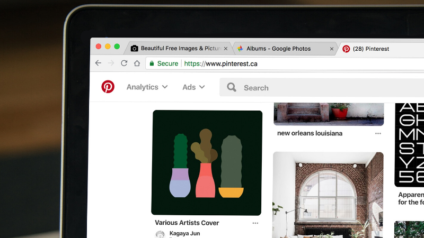Open Kagaya Jun profile name link
The image size is (424, 238).
click(184, 233)
